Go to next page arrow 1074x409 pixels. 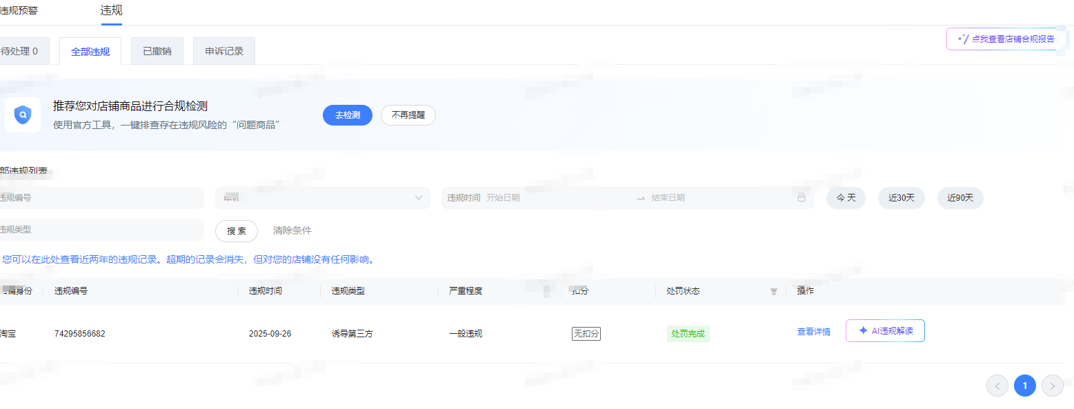(1052, 386)
